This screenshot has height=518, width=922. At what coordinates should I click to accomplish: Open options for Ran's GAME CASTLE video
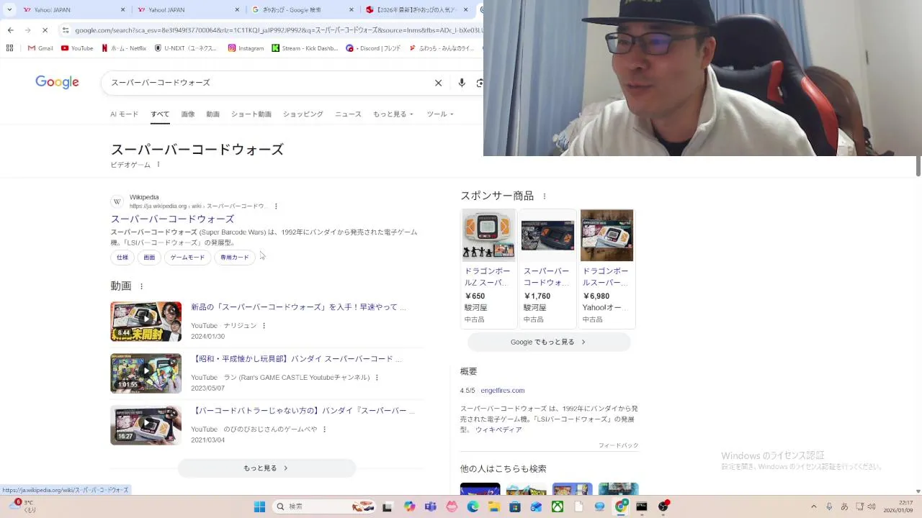(x=377, y=378)
